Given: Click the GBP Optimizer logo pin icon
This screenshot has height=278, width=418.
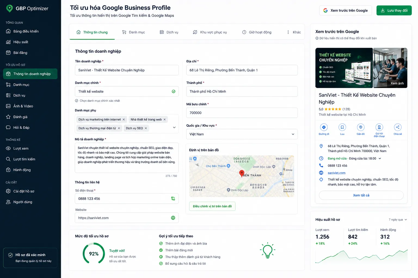Looking at the screenshot, I should pos(10,8).
